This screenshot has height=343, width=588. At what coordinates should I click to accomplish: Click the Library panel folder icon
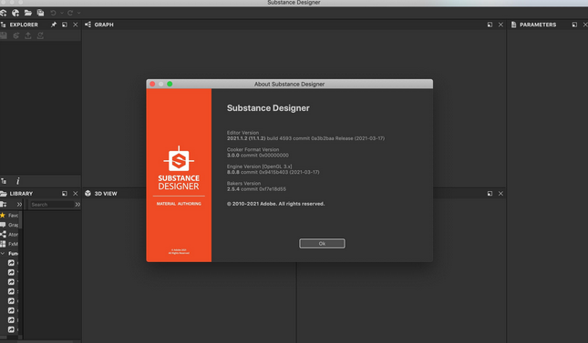click(4, 194)
